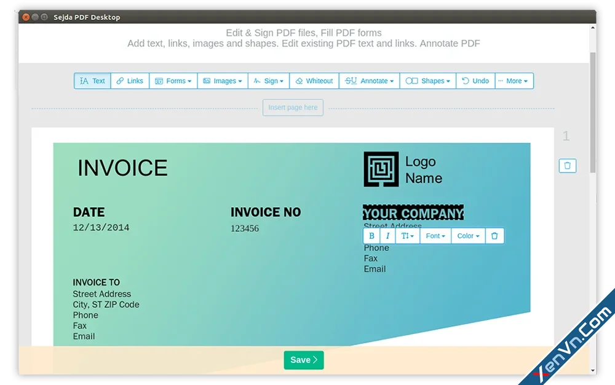Activate the Links tool
This screenshot has height=385, width=615.
click(x=130, y=80)
